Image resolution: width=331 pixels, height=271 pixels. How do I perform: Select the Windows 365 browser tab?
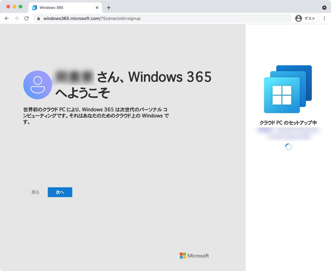point(65,8)
